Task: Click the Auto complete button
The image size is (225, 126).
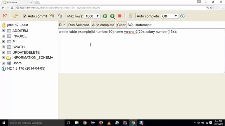Action: click(103, 25)
